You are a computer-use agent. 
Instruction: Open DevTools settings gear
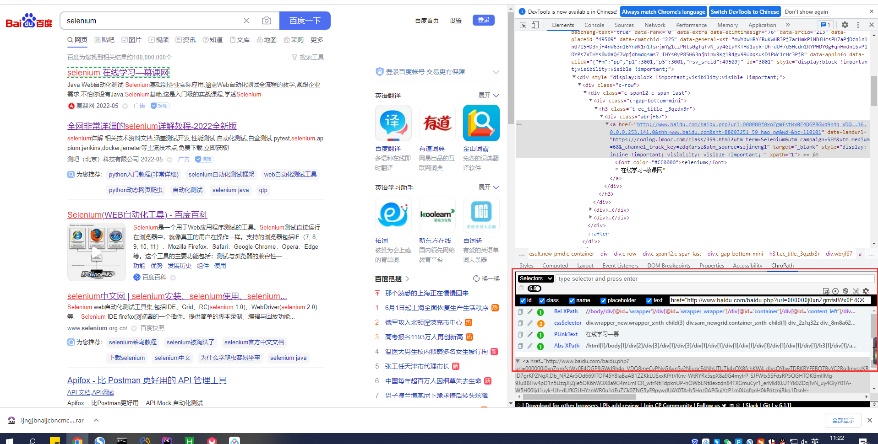pyautogui.click(x=845, y=25)
